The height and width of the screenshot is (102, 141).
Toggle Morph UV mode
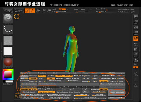coord(77,76)
